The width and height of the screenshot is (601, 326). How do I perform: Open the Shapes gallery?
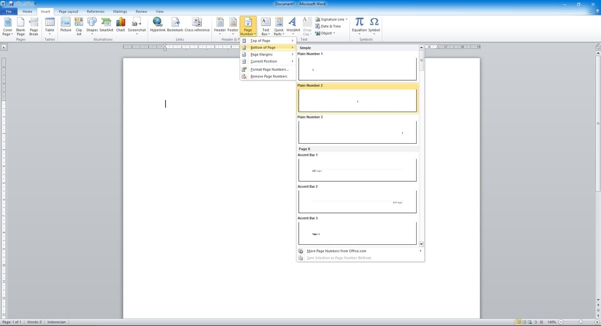(92, 24)
